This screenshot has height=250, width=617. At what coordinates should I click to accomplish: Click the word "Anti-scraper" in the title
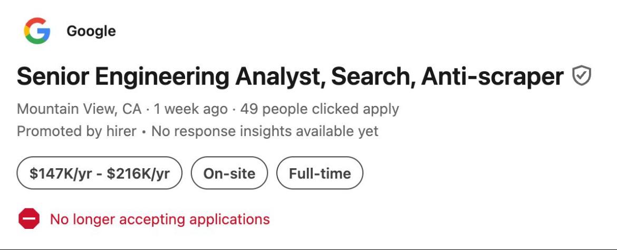click(x=492, y=77)
